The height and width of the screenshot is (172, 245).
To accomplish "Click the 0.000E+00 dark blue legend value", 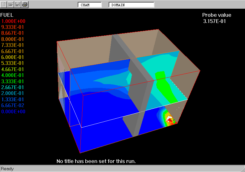I will 13,111.
